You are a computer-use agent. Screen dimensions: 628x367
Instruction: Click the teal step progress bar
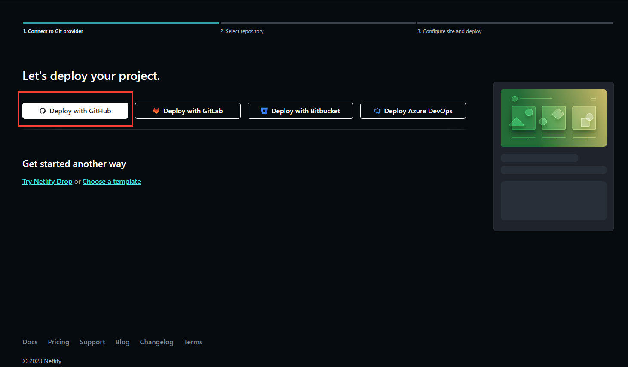click(x=120, y=23)
